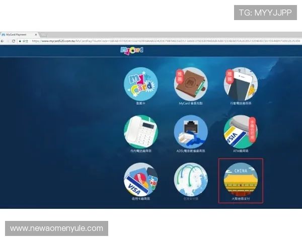Image resolution: width=302 pixels, height=241 pixels.
Task: Click the 'ADSL' payment label text
Action: coord(191,151)
